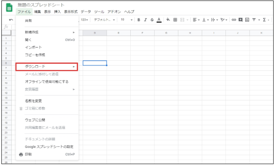Open the text color picker
Viewport: 275px width, 165px height.
(159, 20)
